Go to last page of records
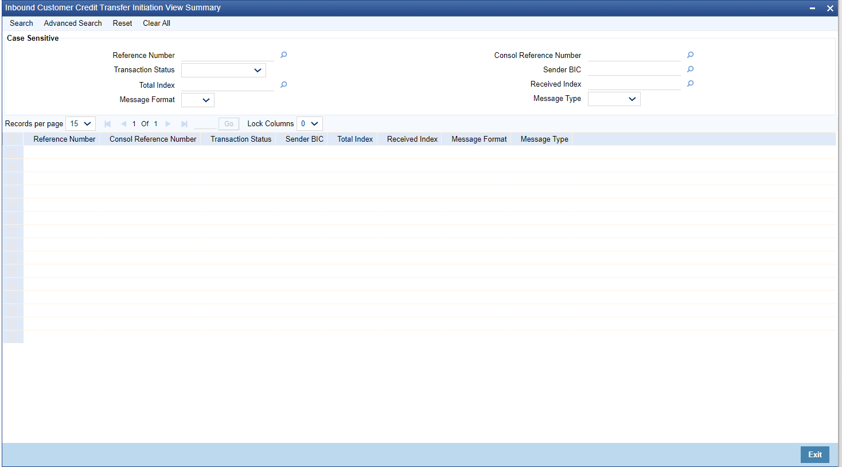842x467 pixels. pyautogui.click(x=184, y=124)
